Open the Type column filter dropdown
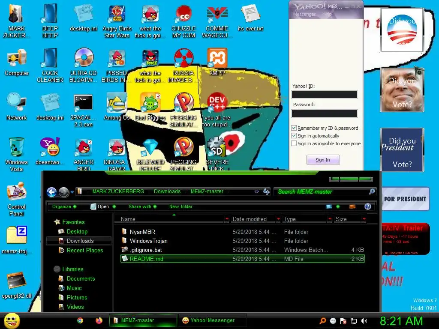This screenshot has height=329, width=439. pyautogui.click(x=330, y=219)
